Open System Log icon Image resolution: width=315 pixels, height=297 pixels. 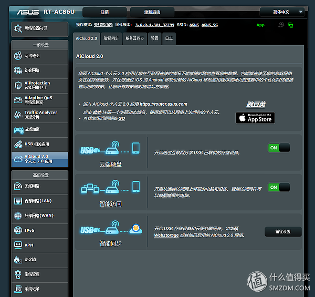[18, 289]
